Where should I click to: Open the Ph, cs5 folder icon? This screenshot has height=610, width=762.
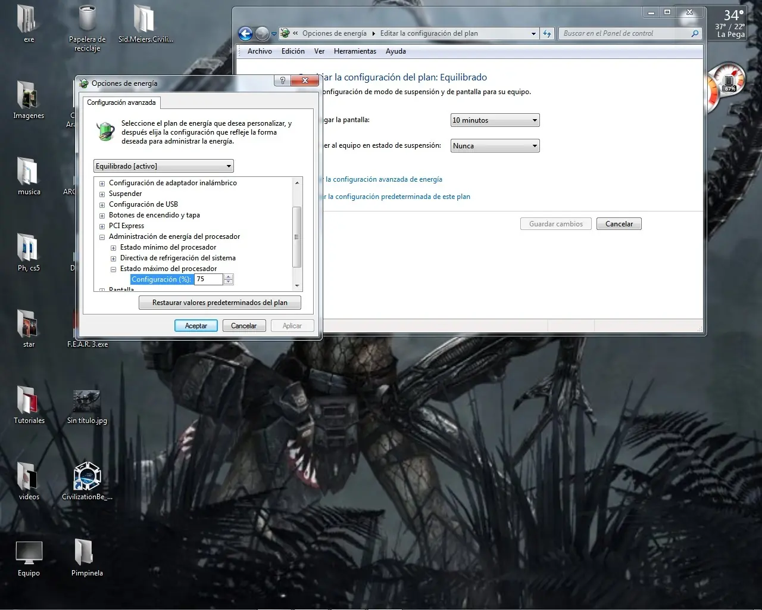[x=29, y=252]
